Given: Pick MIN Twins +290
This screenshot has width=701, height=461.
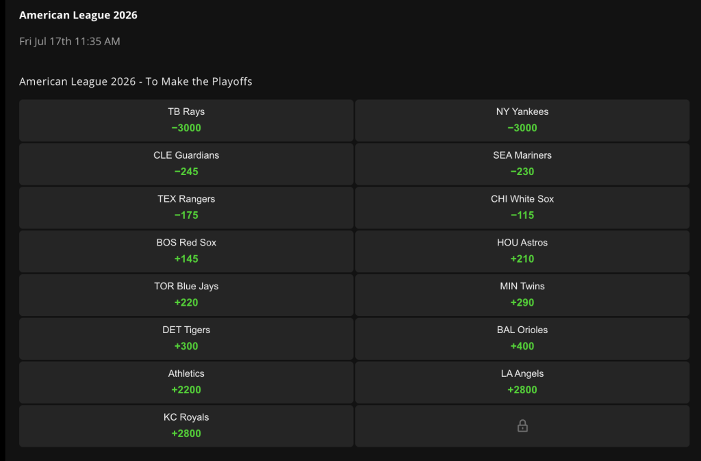Looking at the screenshot, I should tap(522, 295).
